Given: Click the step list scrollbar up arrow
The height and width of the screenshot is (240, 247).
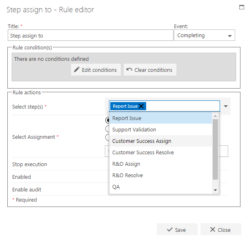Looking at the screenshot, I should [215, 116].
